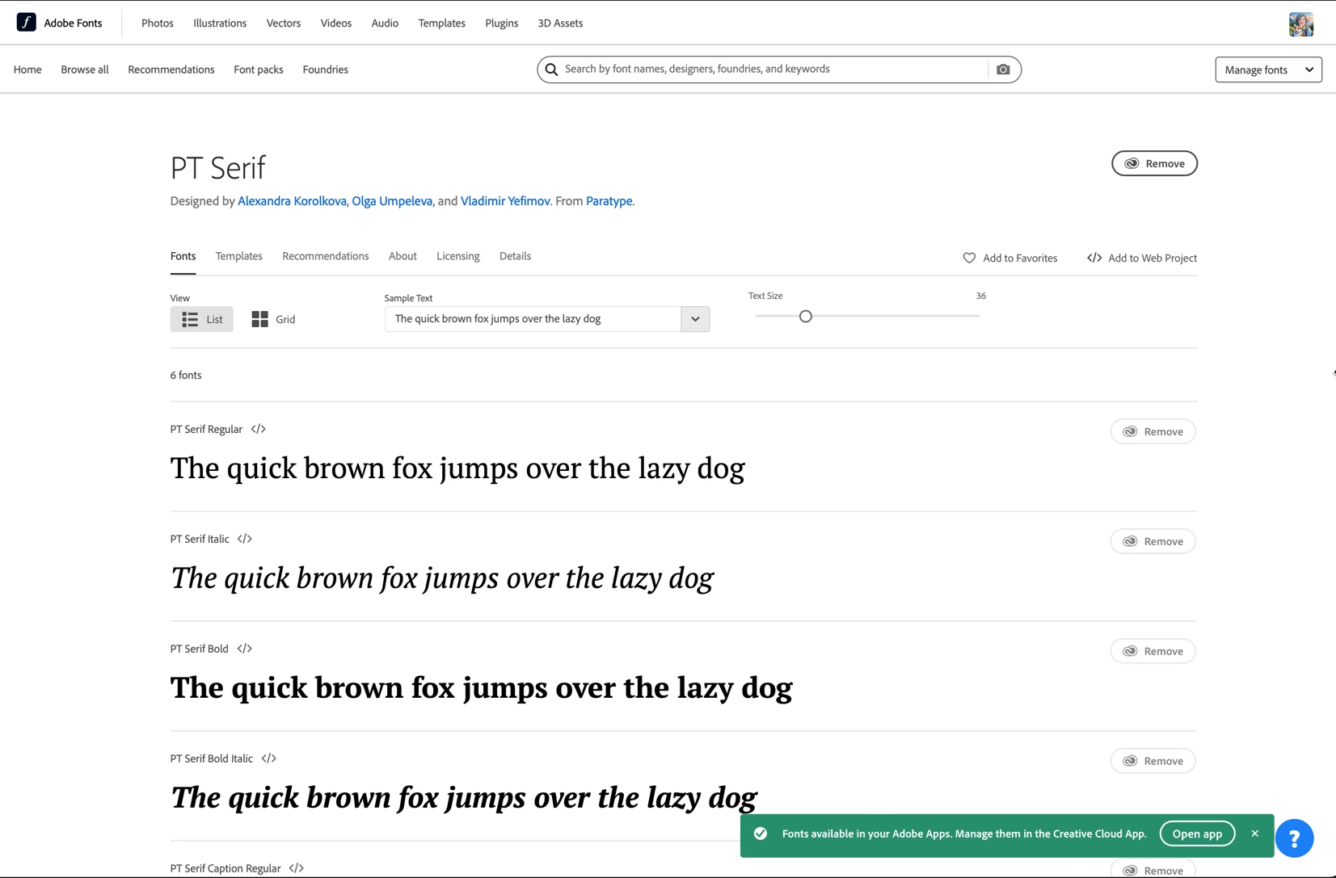
Task: Remove PT Serif Bold Italic font
Action: pyautogui.click(x=1153, y=761)
